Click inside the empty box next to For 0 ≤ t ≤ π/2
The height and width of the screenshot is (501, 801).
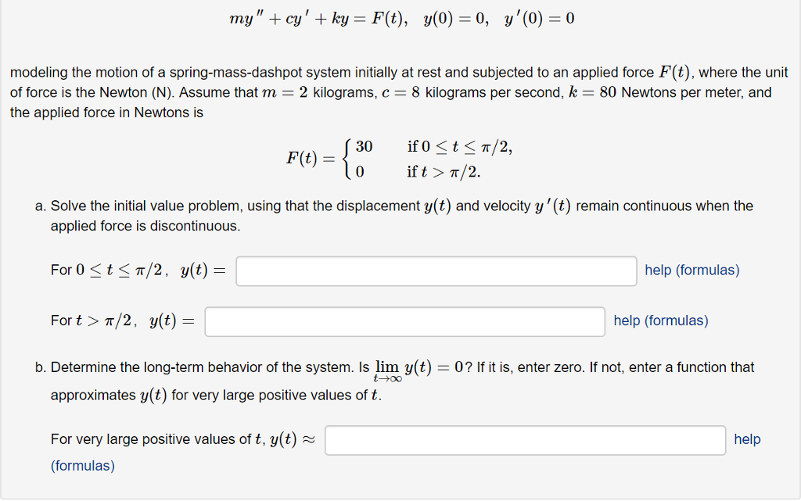(x=436, y=271)
